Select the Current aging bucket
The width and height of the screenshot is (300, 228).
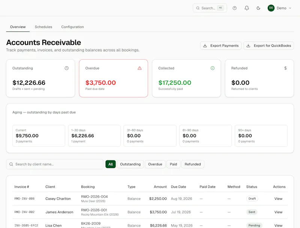pyautogui.click(x=39, y=136)
